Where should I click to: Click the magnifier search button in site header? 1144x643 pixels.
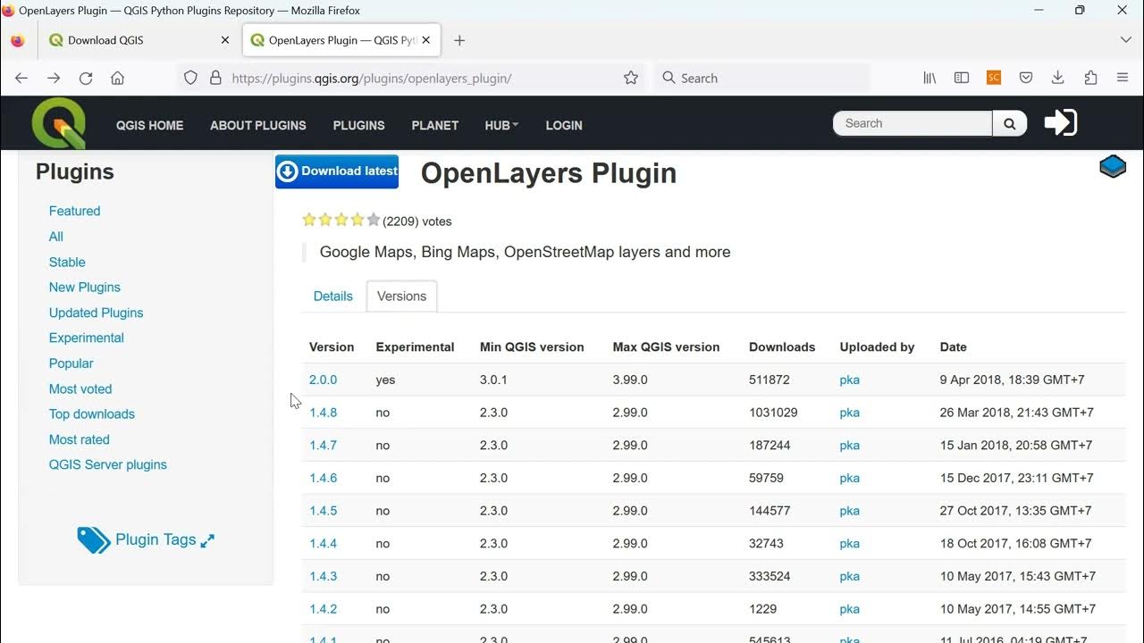pyautogui.click(x=1009, y=124)
